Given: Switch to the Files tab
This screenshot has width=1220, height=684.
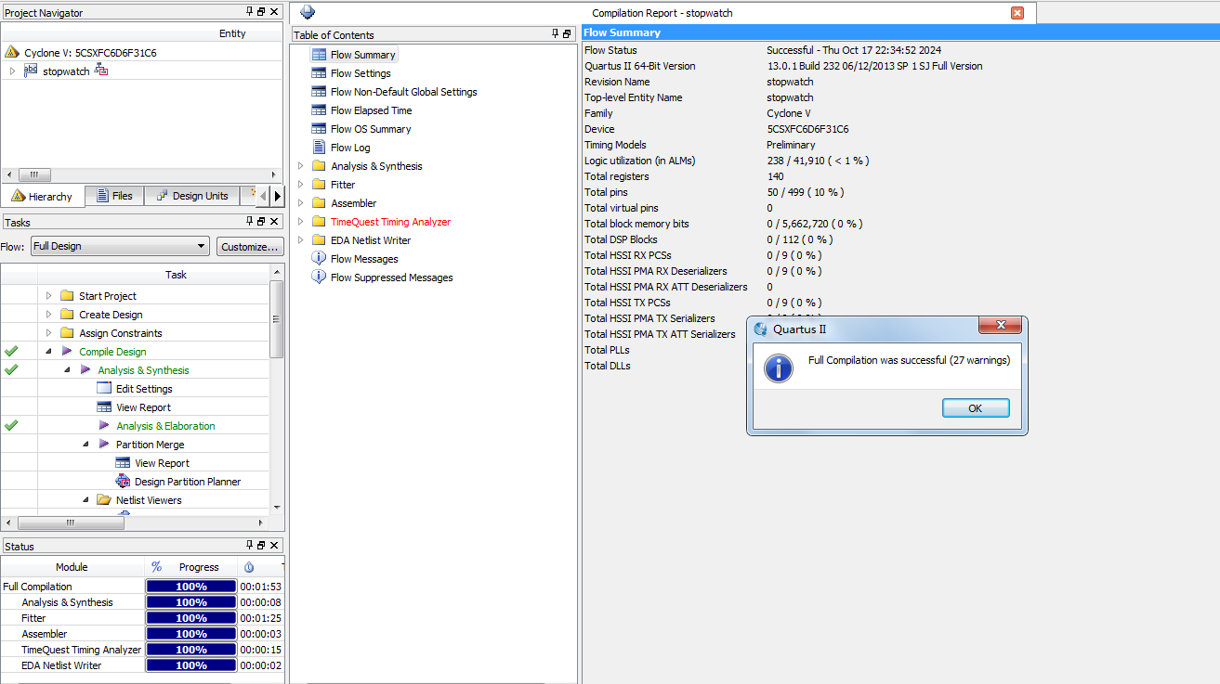Looking at the screenshot, I should [x=115, y=196].
